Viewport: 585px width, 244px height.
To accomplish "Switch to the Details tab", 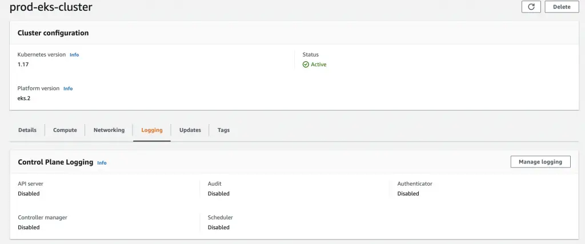I will click(x=27, y=130).
